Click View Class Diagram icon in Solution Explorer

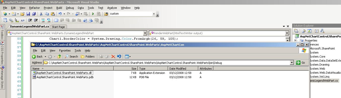(x=322, y=31)
